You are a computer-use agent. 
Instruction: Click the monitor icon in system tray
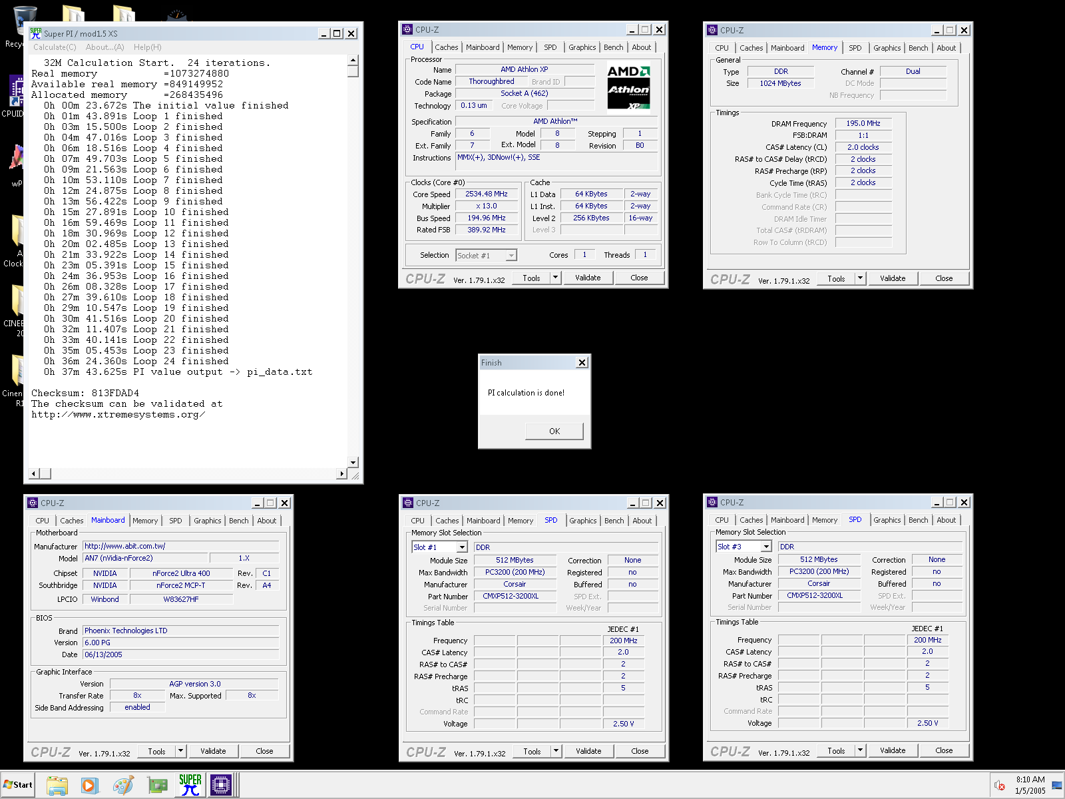[1056, 785]
